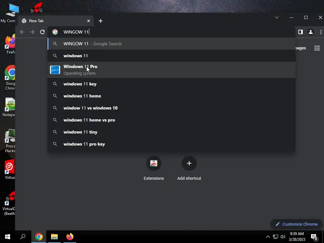This screenshot has height=243, width=324.
Task: Open the Images link
Action: click(301, 48)
